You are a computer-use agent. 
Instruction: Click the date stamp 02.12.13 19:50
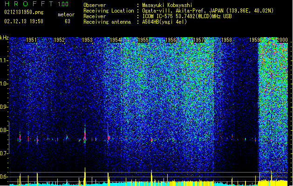coord(24,21)
